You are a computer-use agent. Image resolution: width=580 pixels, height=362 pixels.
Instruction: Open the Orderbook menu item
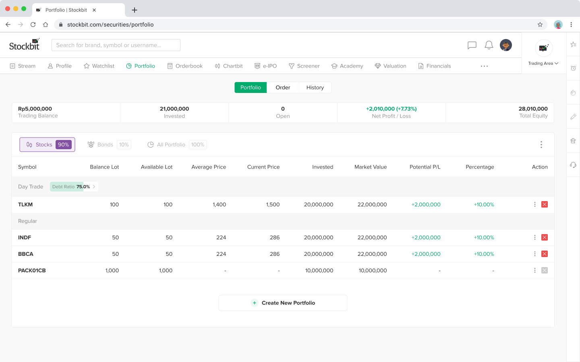click(185, 66)
